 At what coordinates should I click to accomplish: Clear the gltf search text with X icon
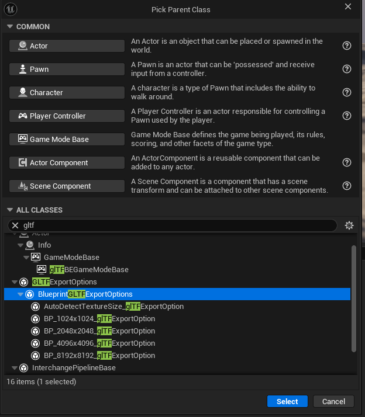[x=16, y=225]
